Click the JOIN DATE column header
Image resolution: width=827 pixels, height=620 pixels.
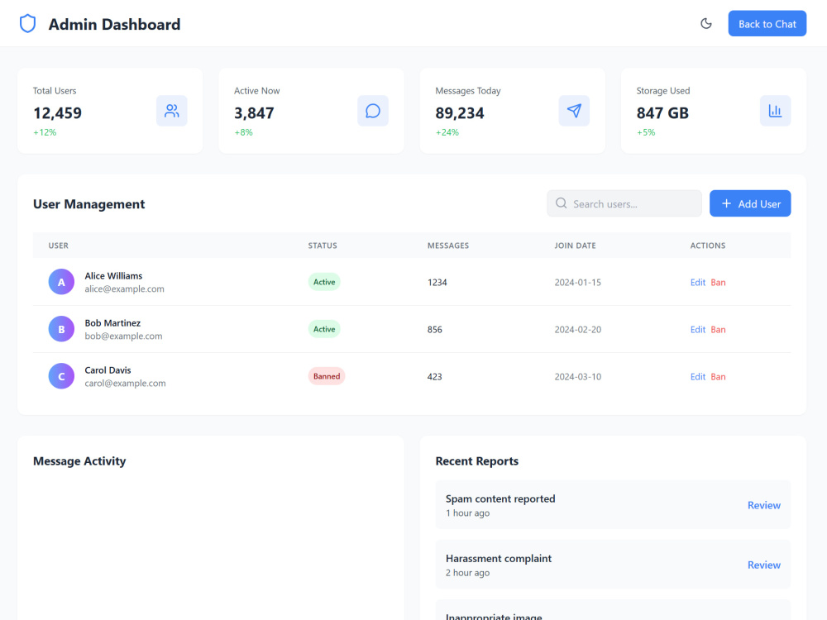(575, 246)
